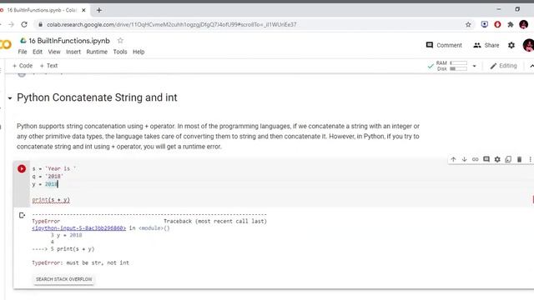Click the browser address bar URL
Image resolution: width=534 pixels, height=300 pixels.
point(172,24)
